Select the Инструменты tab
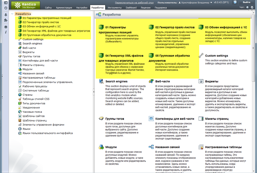This screenshot has width=257, height=173. [x=115, y=8]
